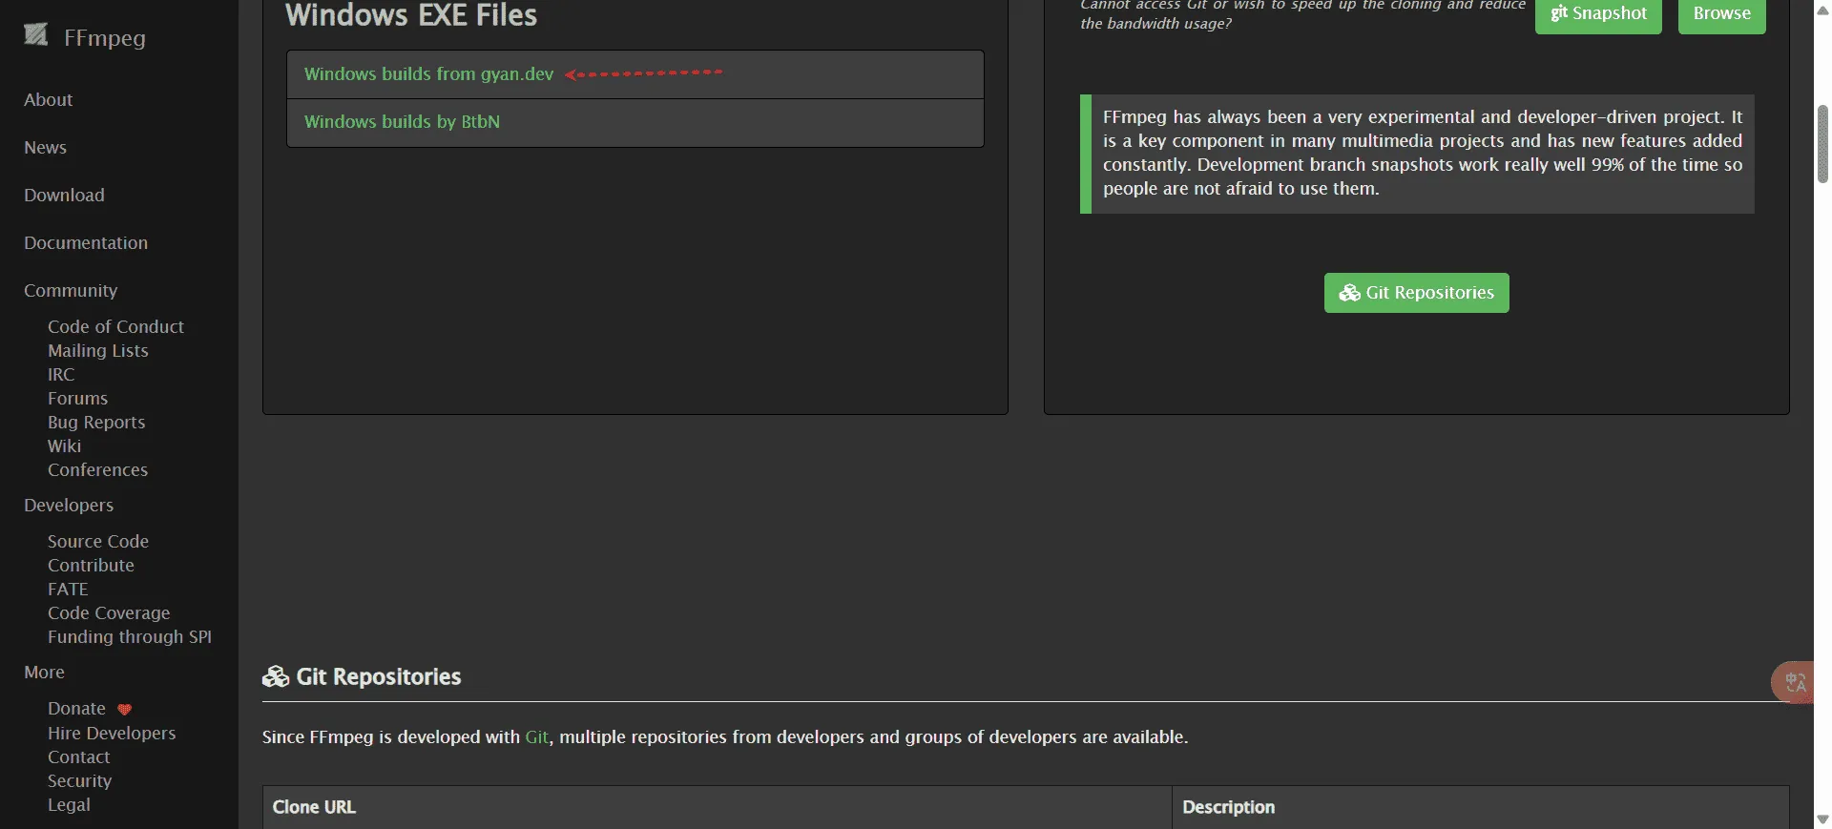Go to the News section
This screenshot has width=1832, height=829.
(x=45, y=147)
